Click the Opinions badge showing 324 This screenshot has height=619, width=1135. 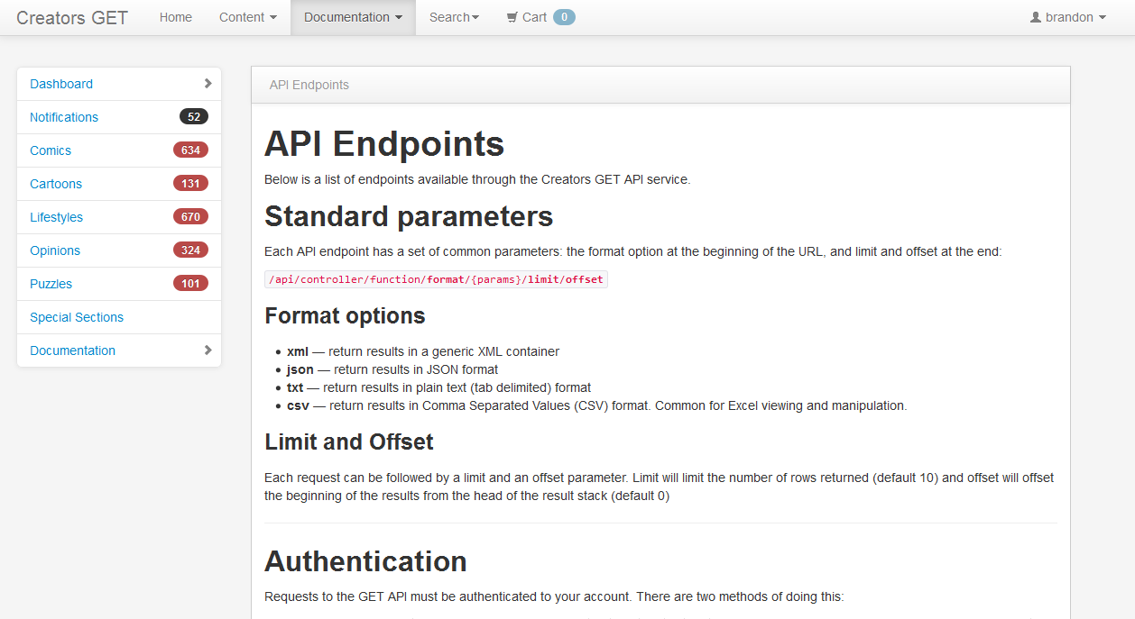(x=190, y=250)
